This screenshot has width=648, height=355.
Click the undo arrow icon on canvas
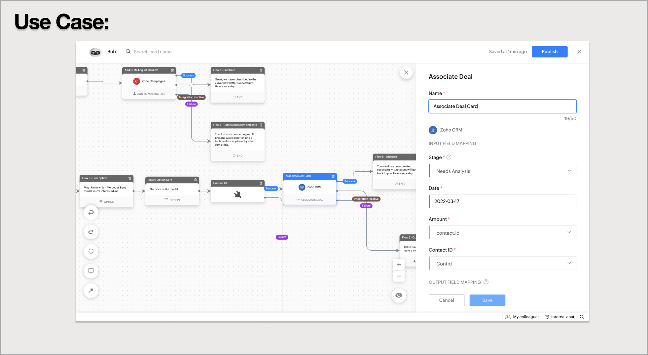coord(91,213)
